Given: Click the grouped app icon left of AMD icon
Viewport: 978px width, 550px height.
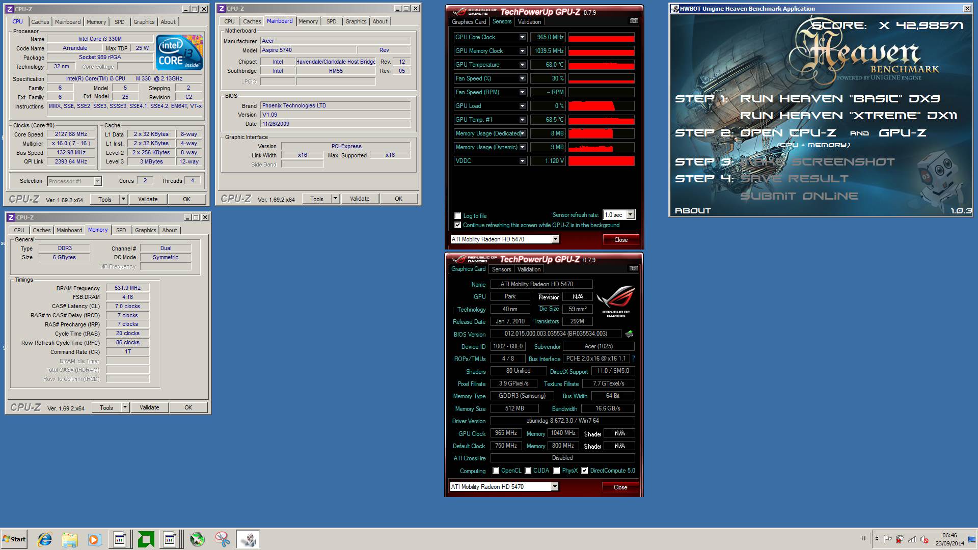Looking at the screenshot, I should pyautogui.click(x=120, y=539).
